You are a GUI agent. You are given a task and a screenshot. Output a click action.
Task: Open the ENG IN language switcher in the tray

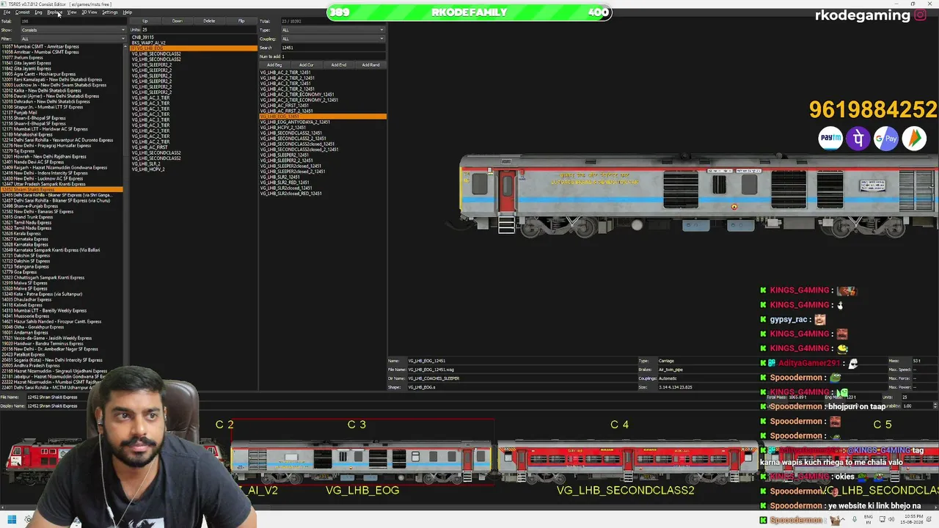point(870,520)
